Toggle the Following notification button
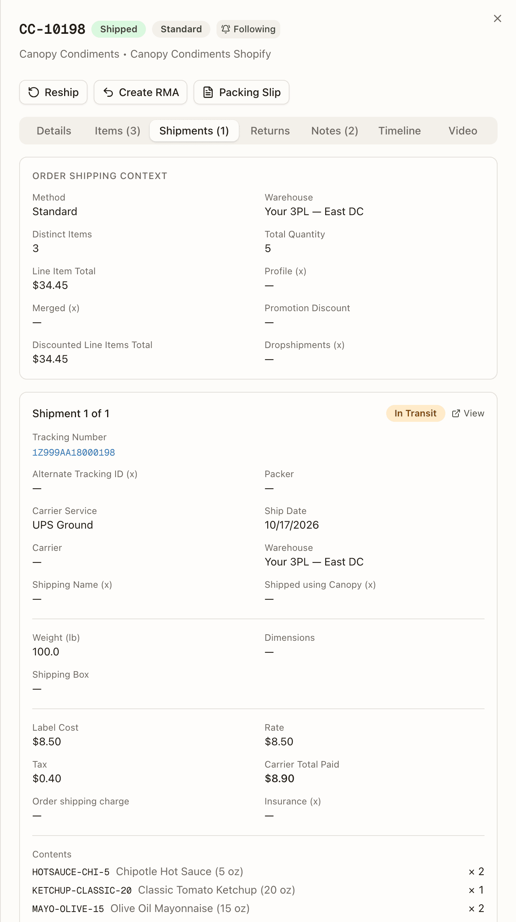 pos(248,29)
